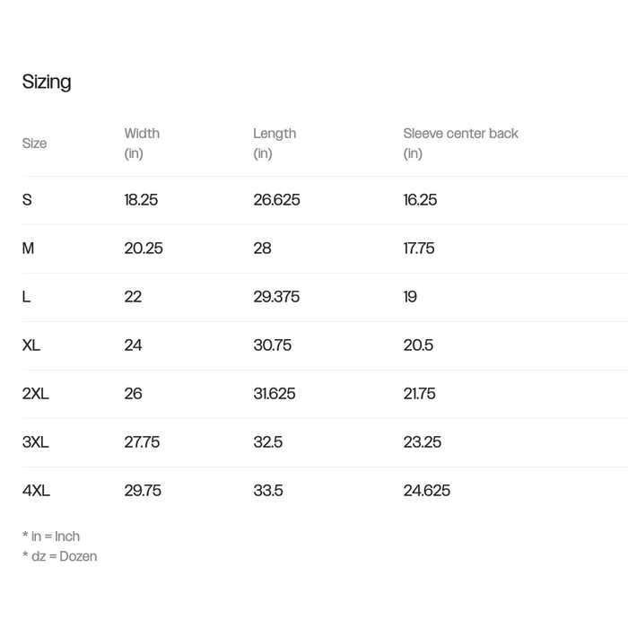Click the "in = Inch" footnote

pos(51,536)
